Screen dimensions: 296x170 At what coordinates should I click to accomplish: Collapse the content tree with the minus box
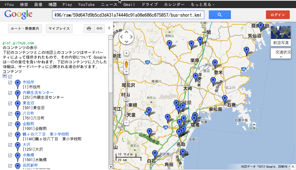tap(5, 76)
